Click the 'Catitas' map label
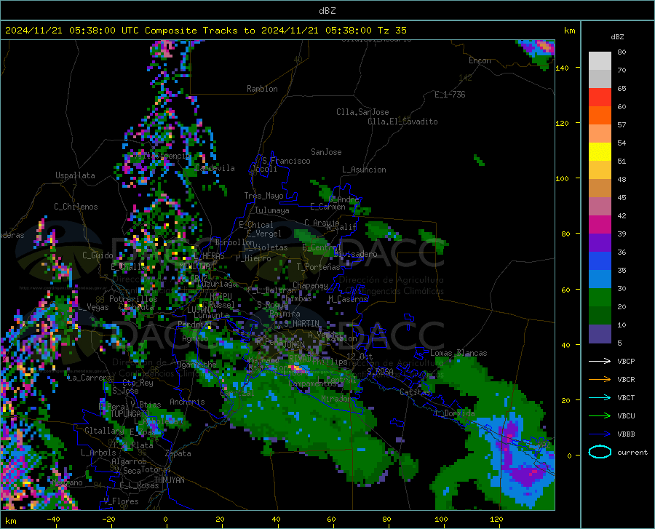655x529 pixels. click(x=415, y=392)
